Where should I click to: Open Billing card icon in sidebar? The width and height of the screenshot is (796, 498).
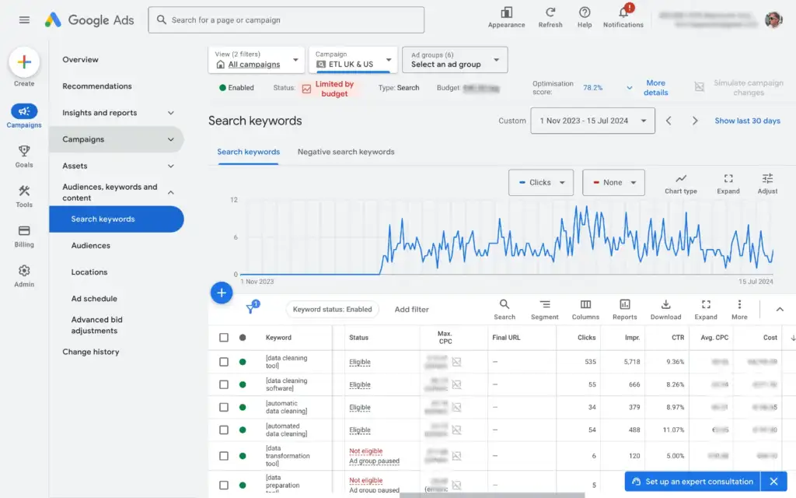pos(24,230)
